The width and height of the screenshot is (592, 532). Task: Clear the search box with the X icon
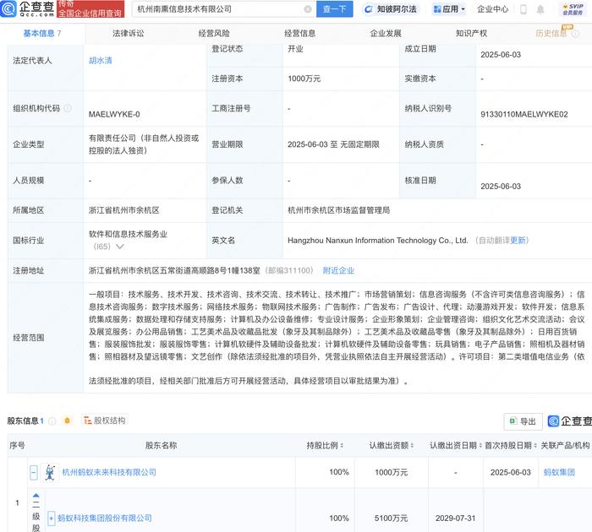[308, 9]
